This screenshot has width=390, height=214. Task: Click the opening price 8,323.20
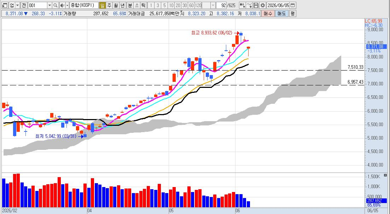pyautogui.click(x=197, y=13)
